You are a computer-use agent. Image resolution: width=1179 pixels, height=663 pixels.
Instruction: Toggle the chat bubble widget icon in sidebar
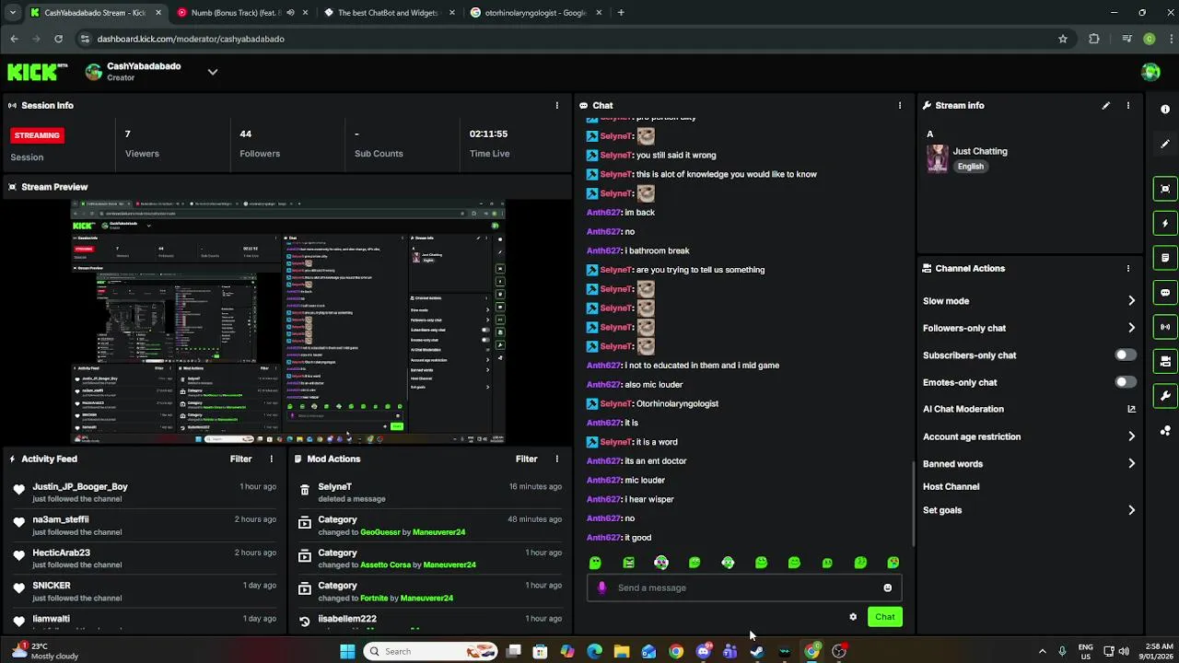click(1165, 293)
